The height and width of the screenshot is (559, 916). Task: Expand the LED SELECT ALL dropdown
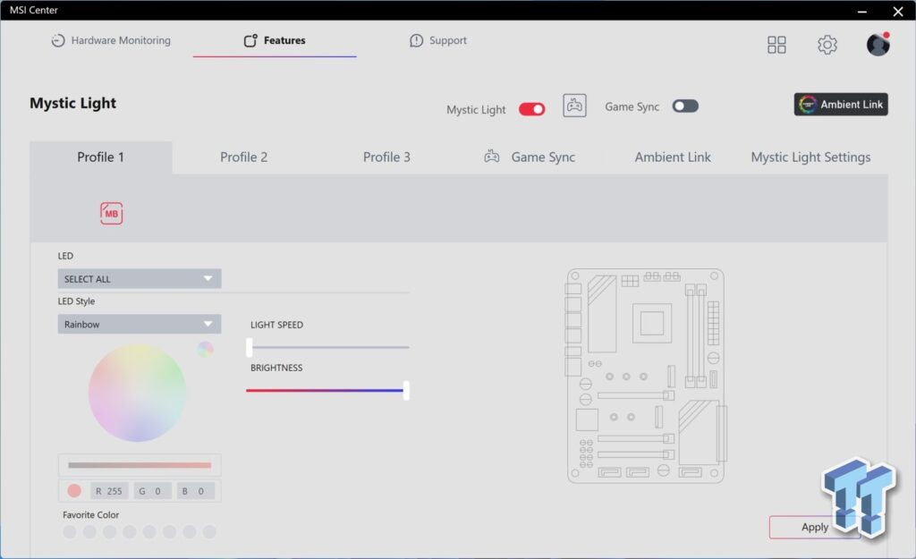(x=139, y=279)
